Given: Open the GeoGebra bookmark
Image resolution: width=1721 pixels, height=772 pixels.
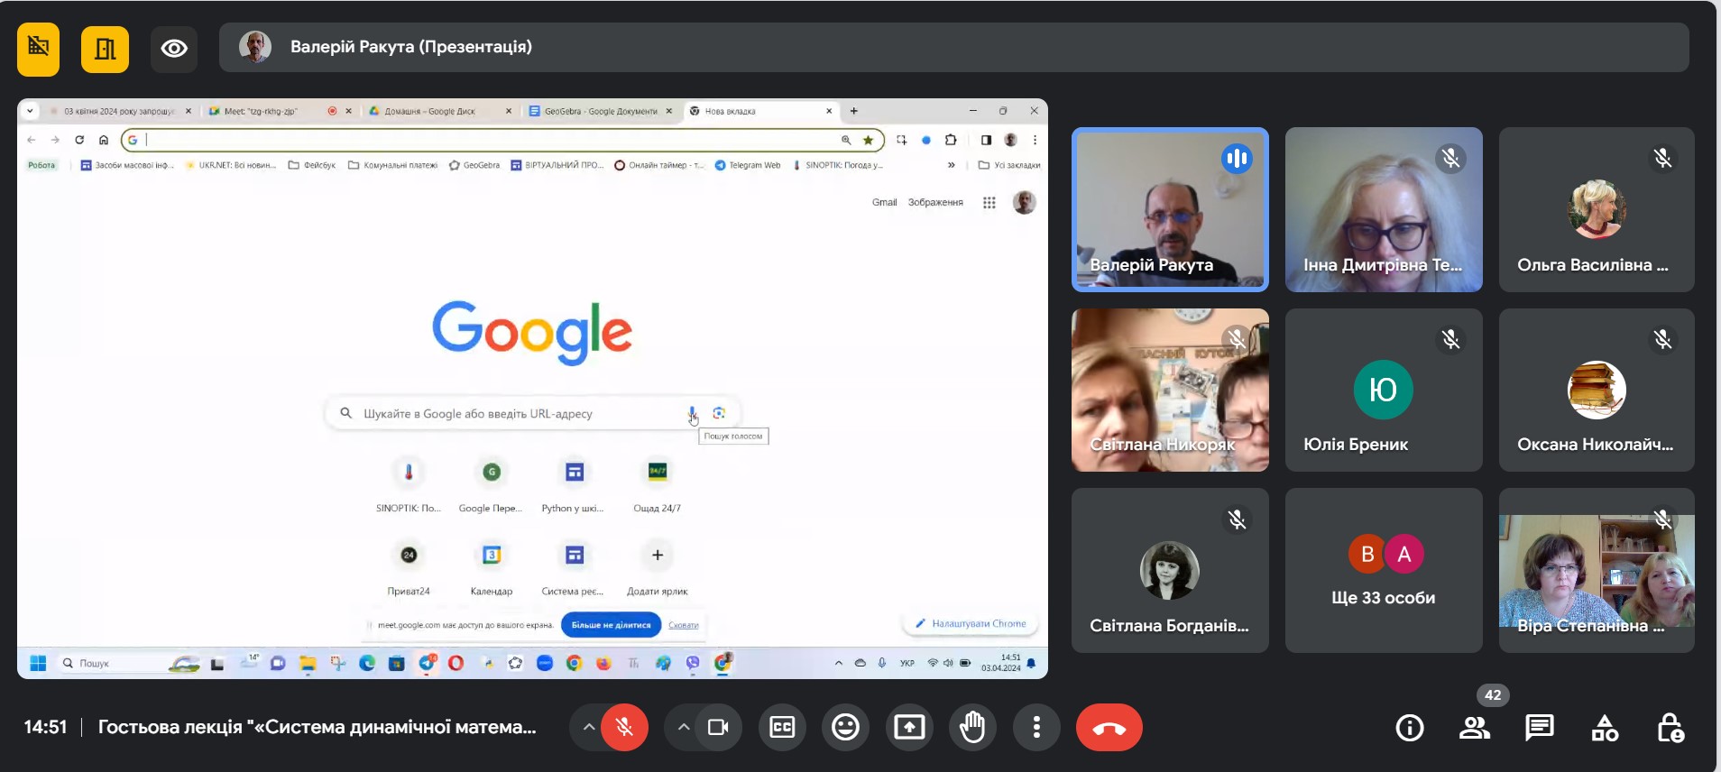Looking at the screenshot, I should 474,165.
